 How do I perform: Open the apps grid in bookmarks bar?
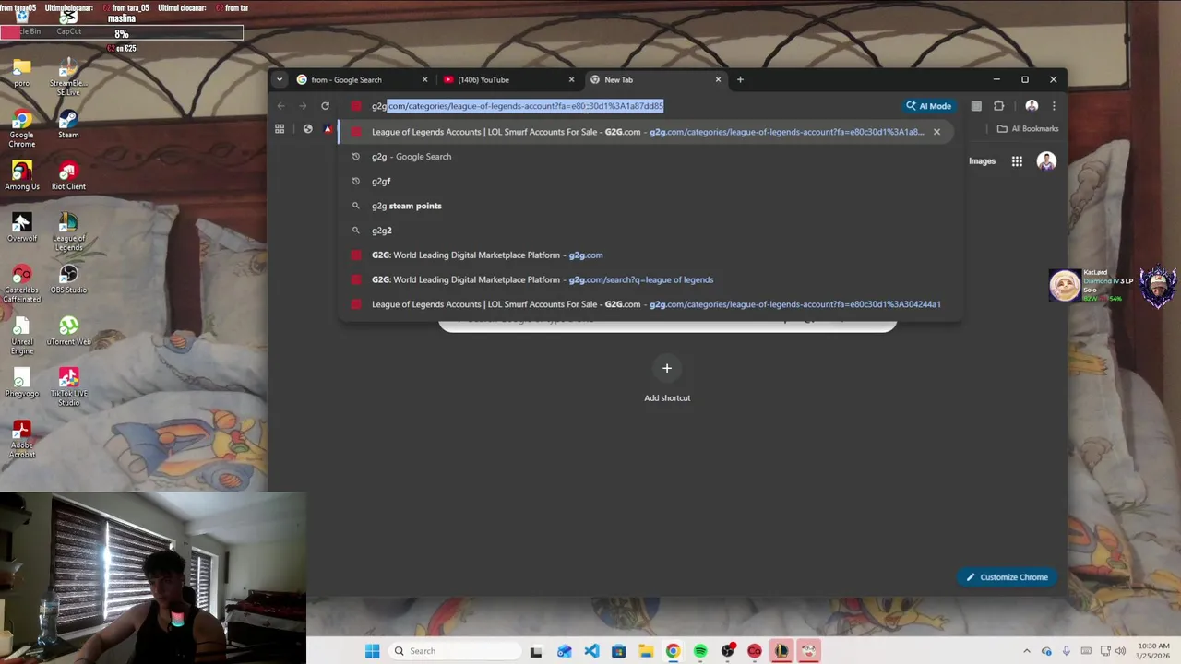tap(280, 129)
